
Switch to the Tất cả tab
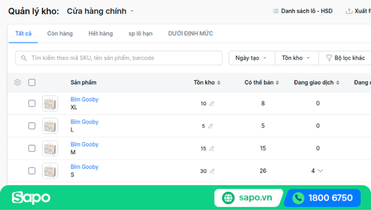[23, 34]
